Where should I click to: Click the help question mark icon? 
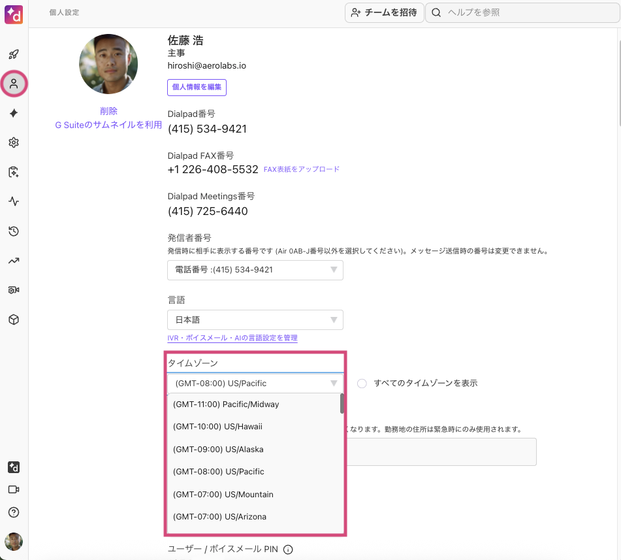(x=14, y=512)
